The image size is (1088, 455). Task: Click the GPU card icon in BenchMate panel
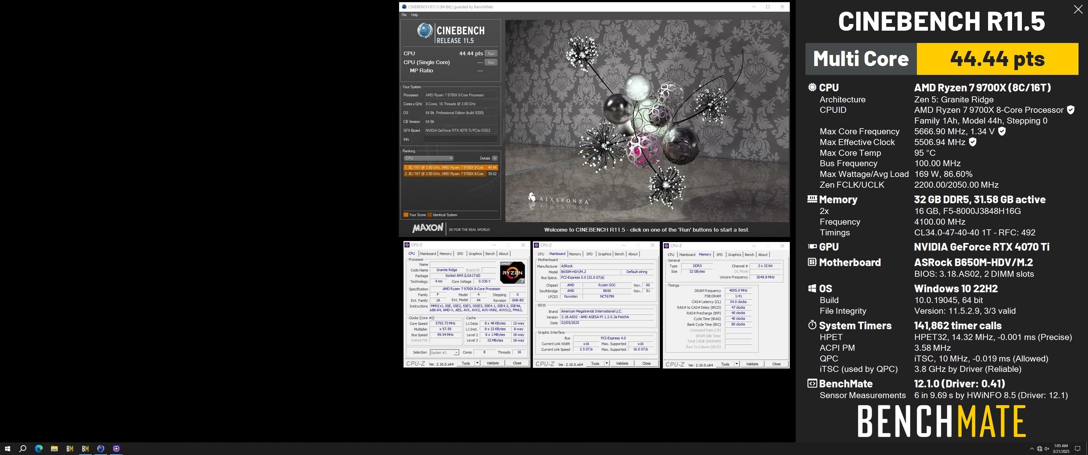pos(812,246)
